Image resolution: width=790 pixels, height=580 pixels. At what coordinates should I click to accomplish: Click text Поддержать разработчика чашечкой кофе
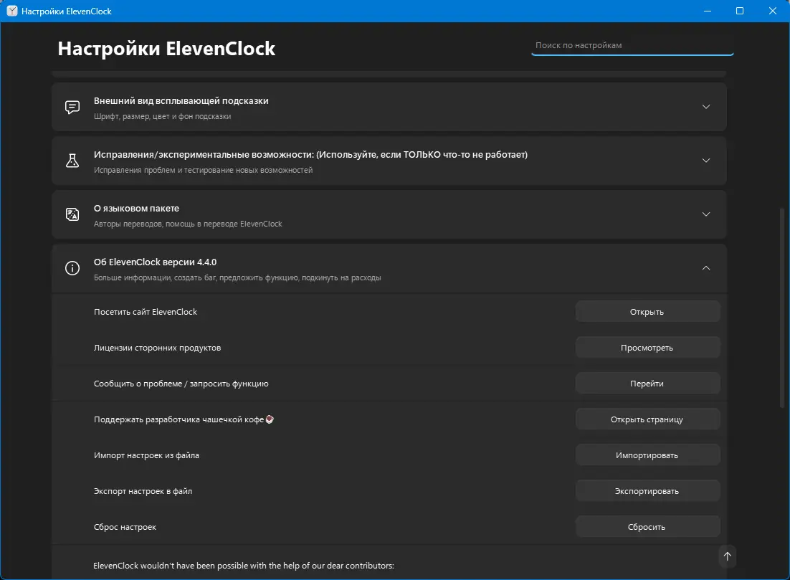pyautogui.click(x=179, y=419)
